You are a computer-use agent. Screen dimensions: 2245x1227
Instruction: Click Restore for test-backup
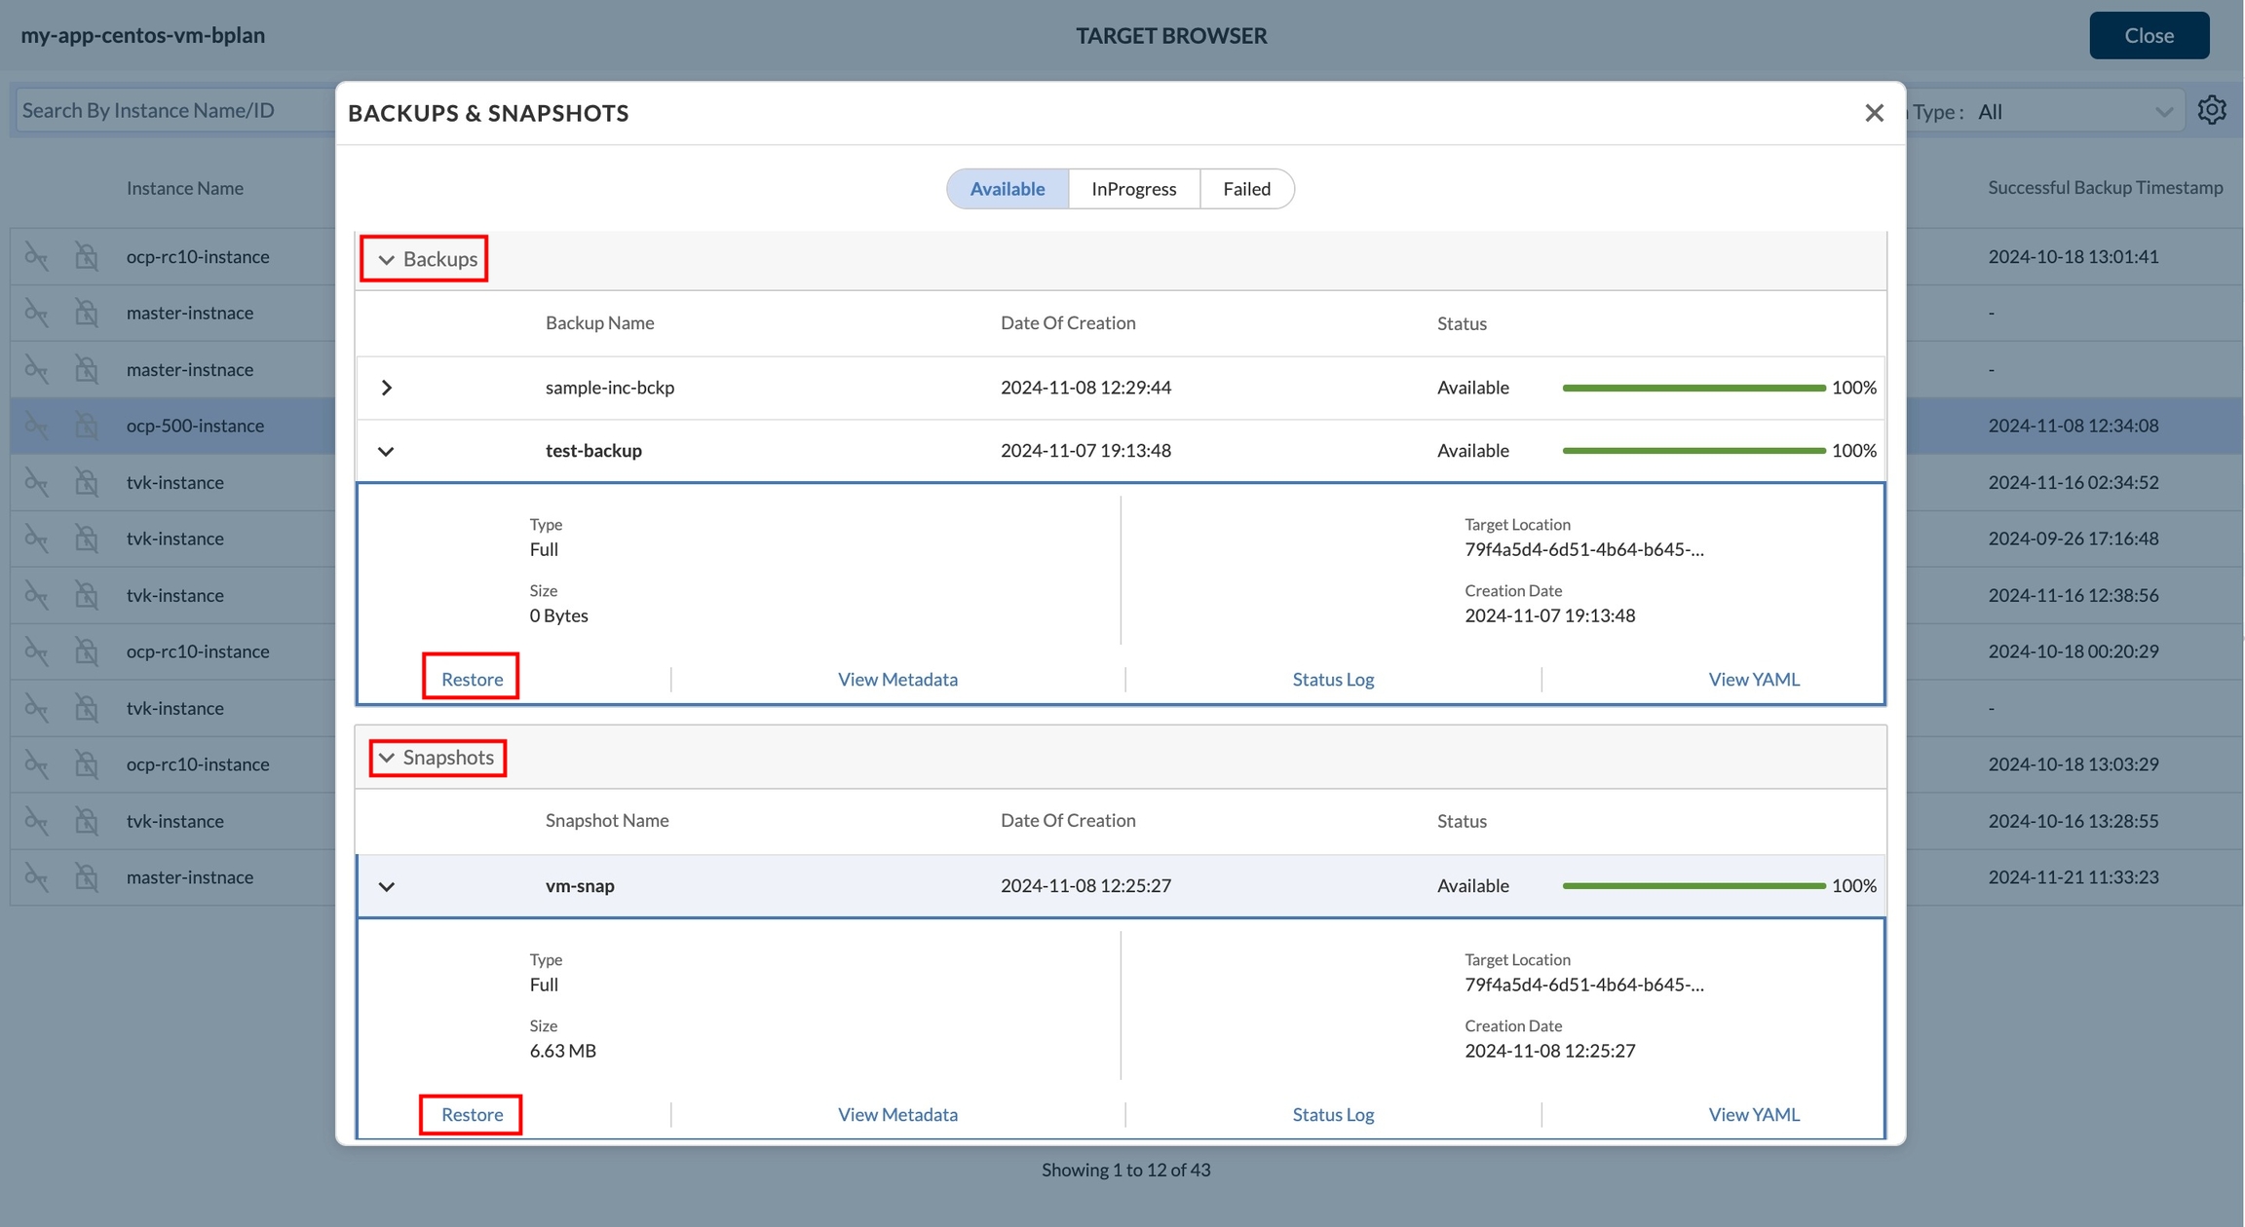(x=472, y=679)
